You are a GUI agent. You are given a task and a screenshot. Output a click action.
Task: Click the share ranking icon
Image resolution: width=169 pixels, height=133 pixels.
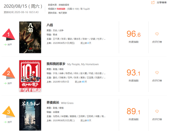pos(153,2)
